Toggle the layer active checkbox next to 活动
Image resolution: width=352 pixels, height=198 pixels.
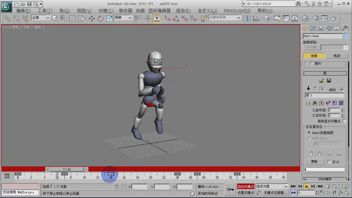pos(342,90)
